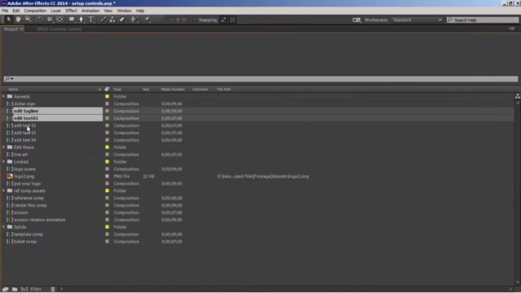Click the 8 bpc color depth button

(x=36, y=289)
